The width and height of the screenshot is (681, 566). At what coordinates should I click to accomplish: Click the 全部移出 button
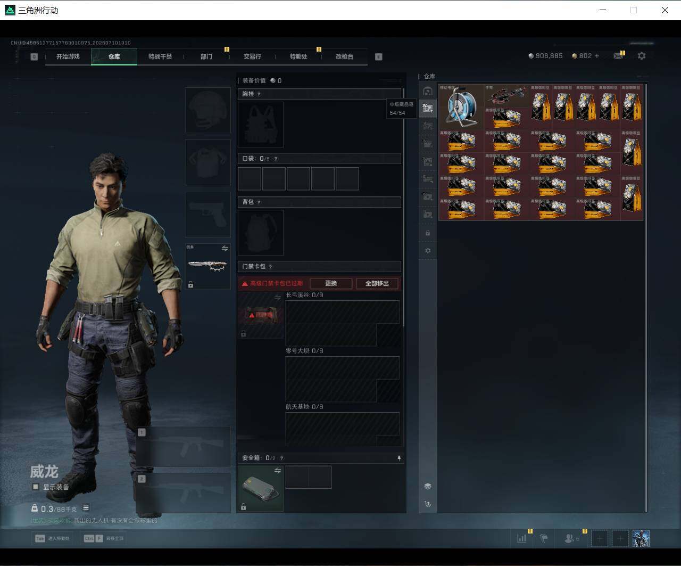click(377, 283)
